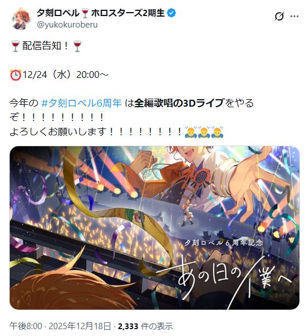
Task: Click bold text 全編歌唱の3Dライブ
Action: click(x=180, y=103)
